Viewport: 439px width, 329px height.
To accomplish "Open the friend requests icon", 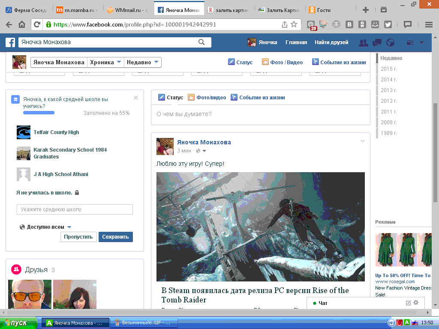I will [364, 42].
